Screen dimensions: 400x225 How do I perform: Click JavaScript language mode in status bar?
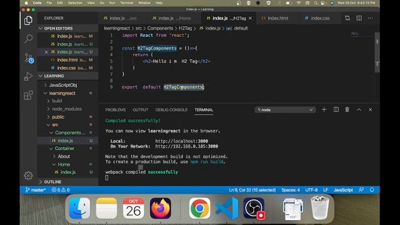343,190
